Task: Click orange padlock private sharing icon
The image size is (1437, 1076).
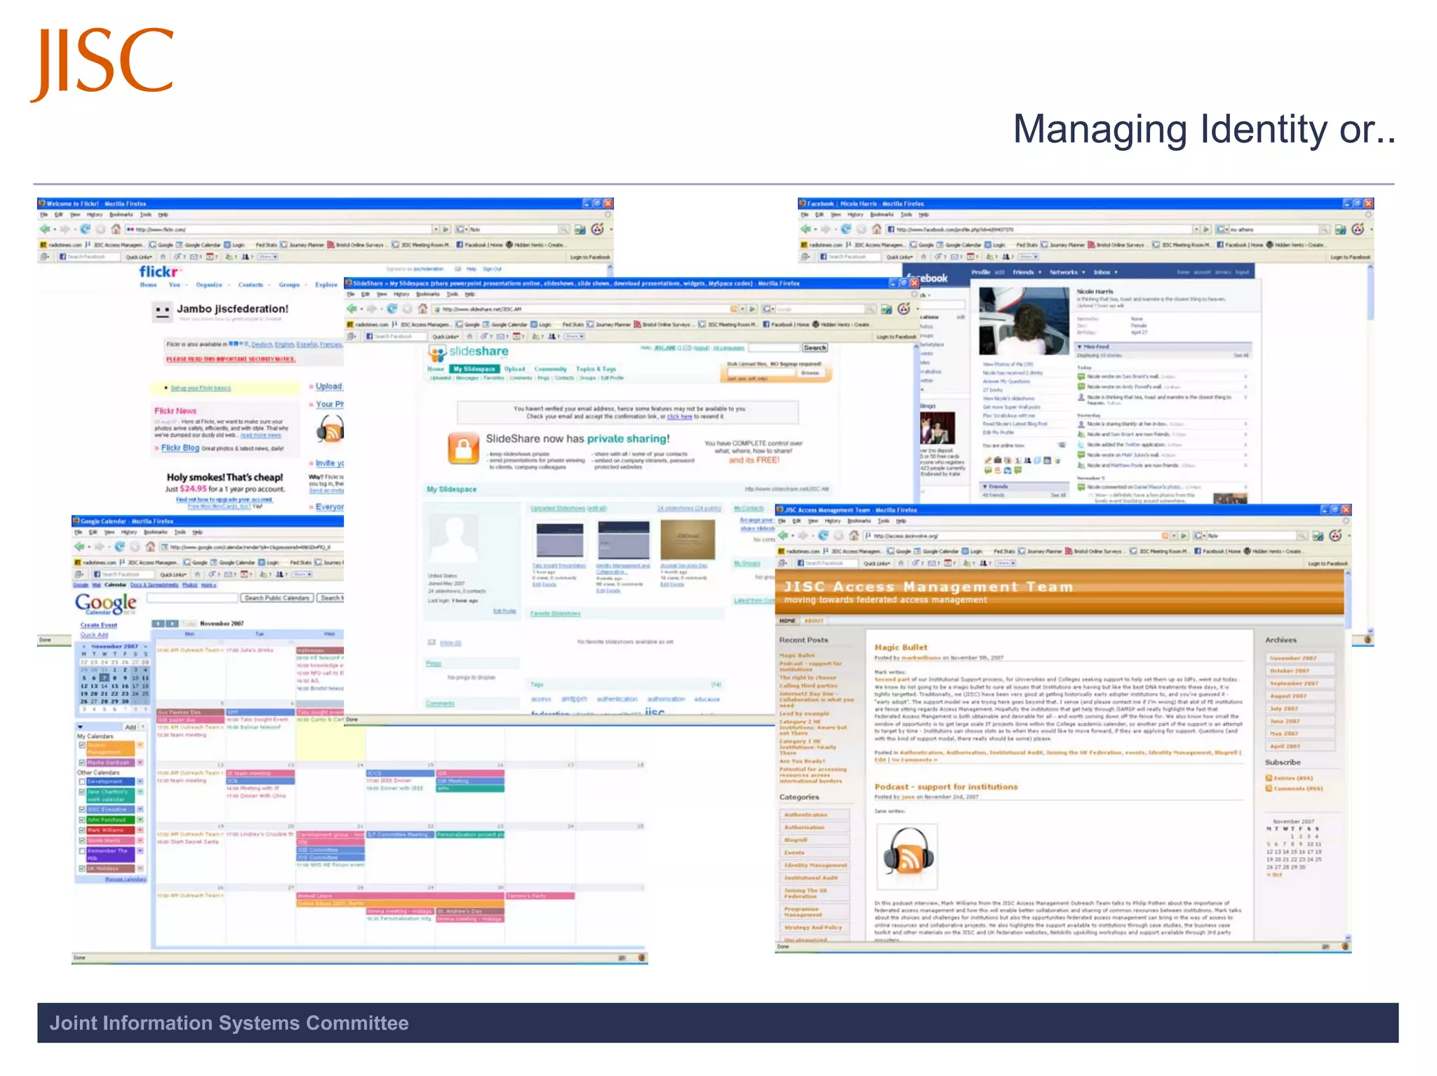Action: pyautogui.click(x=463, y=449)
